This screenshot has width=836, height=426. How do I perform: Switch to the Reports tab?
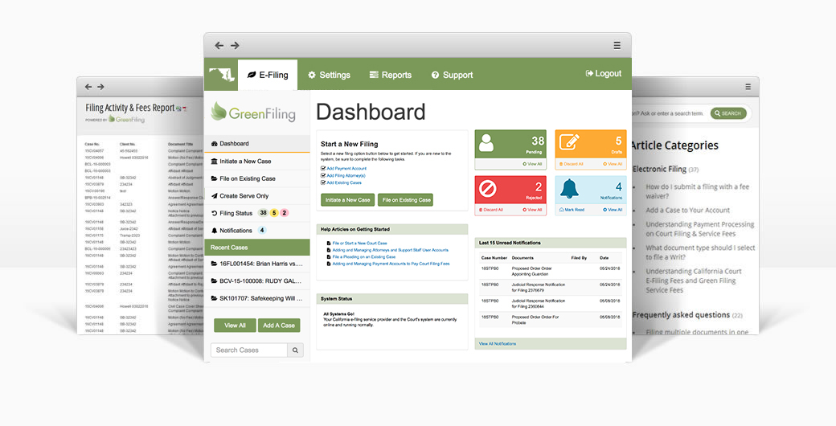pyautogui.click(x=390, y=75)
